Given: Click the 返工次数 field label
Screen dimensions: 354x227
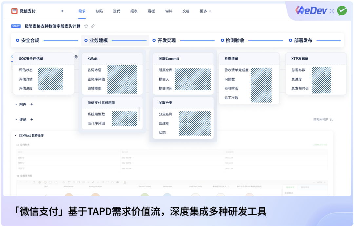Looking at the screenshot, I should 231,98.
